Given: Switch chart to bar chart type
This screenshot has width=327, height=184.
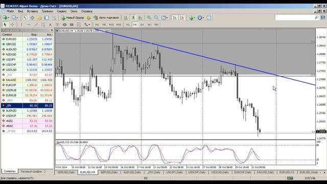Looking at the screenshot, I should pos(126,18).
